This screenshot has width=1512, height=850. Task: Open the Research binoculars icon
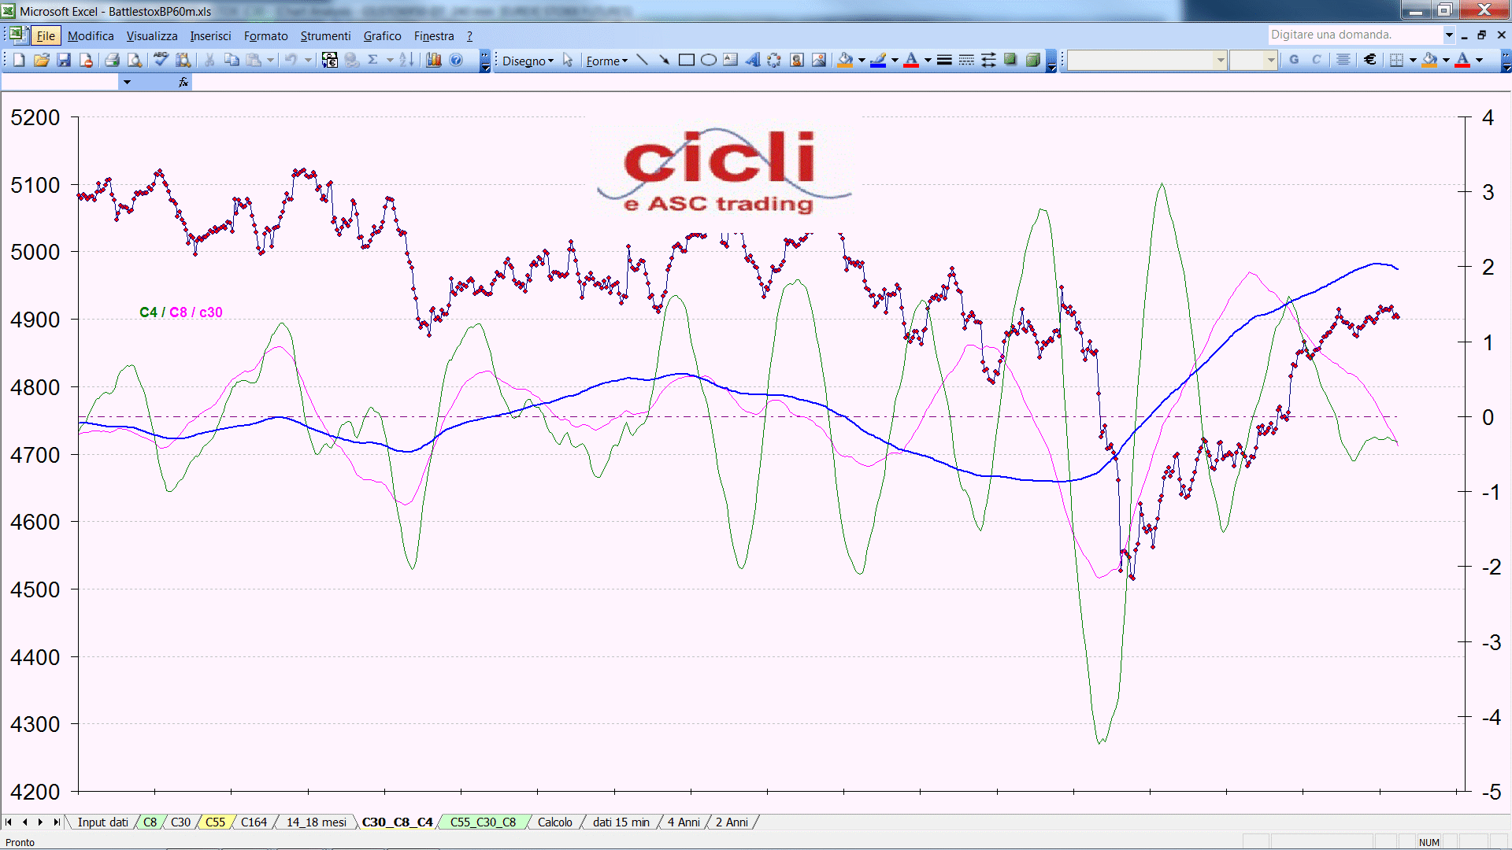click(183, 61)
